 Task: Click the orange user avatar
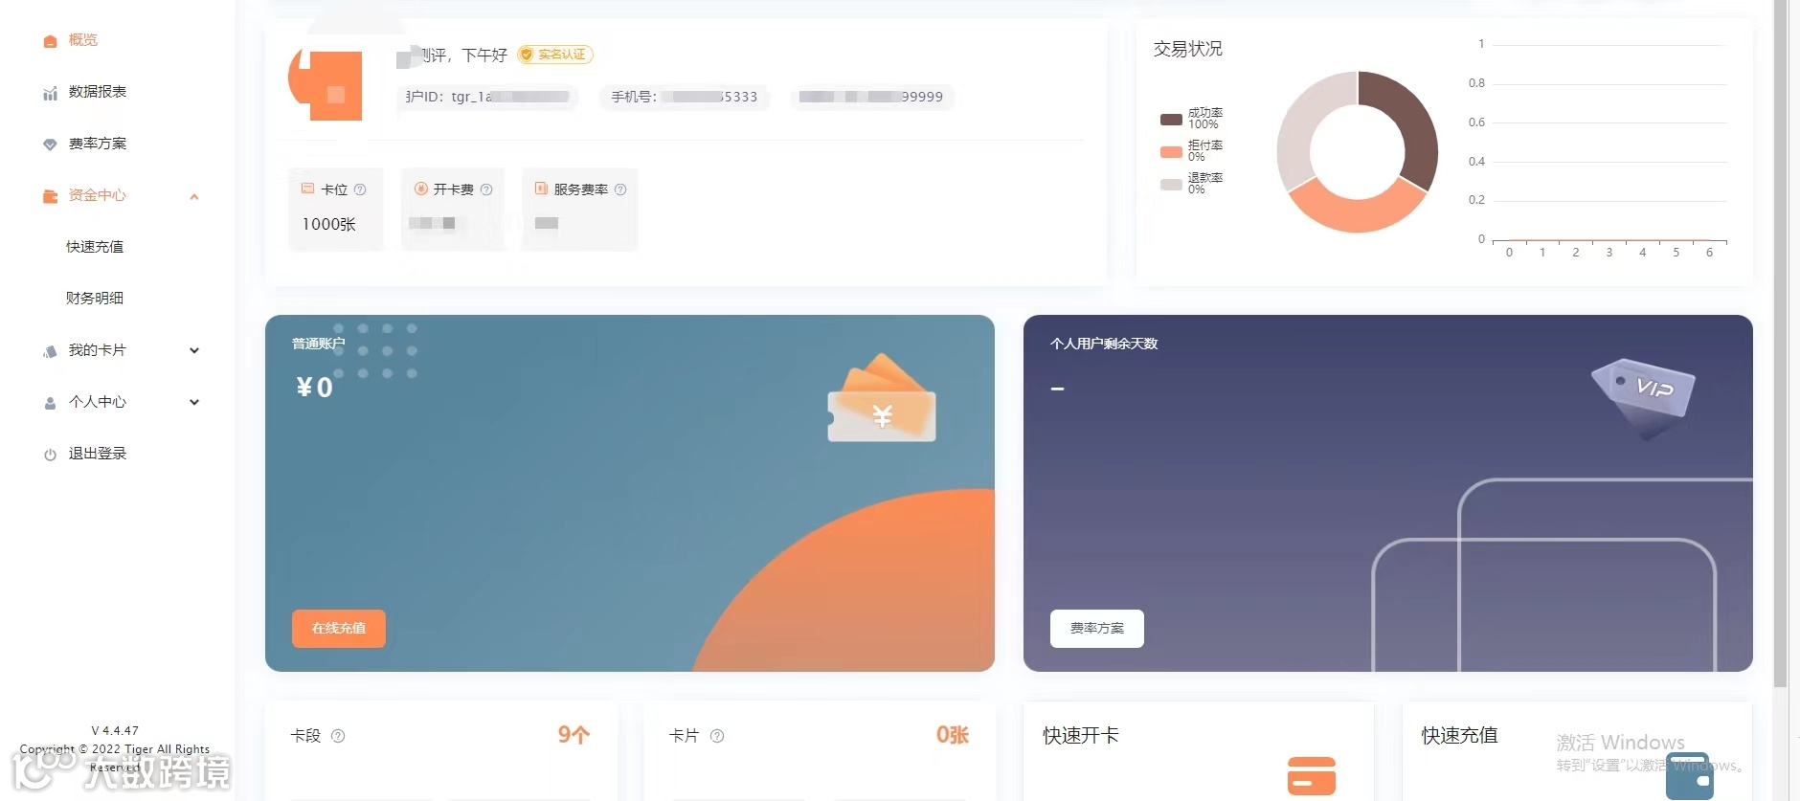326,83
